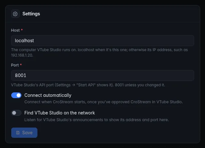Viewport: 205px width, 148px height.
Task: Click the Settings heading text
Action: (31, 14)
